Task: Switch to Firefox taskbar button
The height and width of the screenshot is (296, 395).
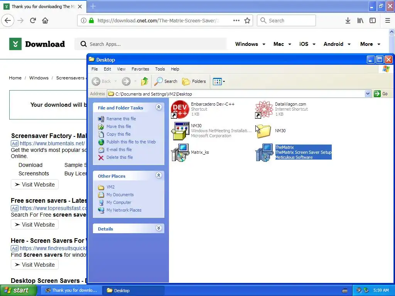Action: pyautogui.click(x=71, y=291)
